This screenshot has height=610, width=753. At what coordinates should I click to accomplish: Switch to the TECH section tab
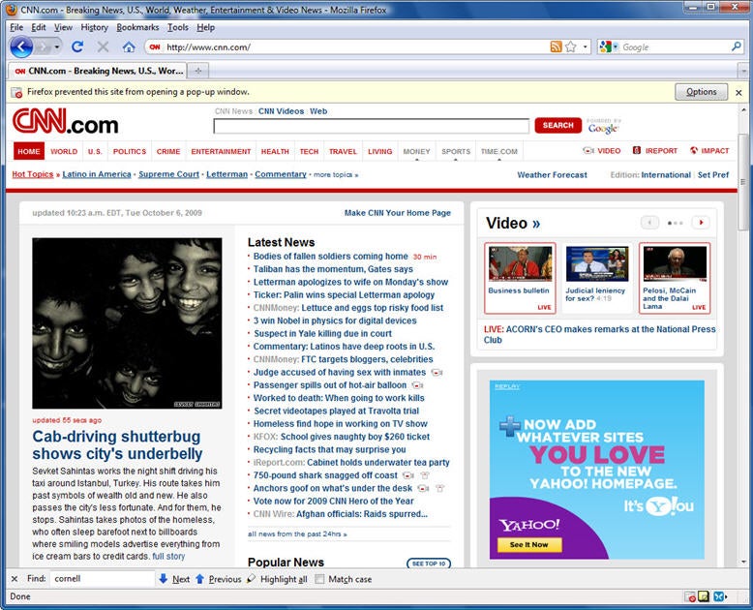(x=310, y=151)
